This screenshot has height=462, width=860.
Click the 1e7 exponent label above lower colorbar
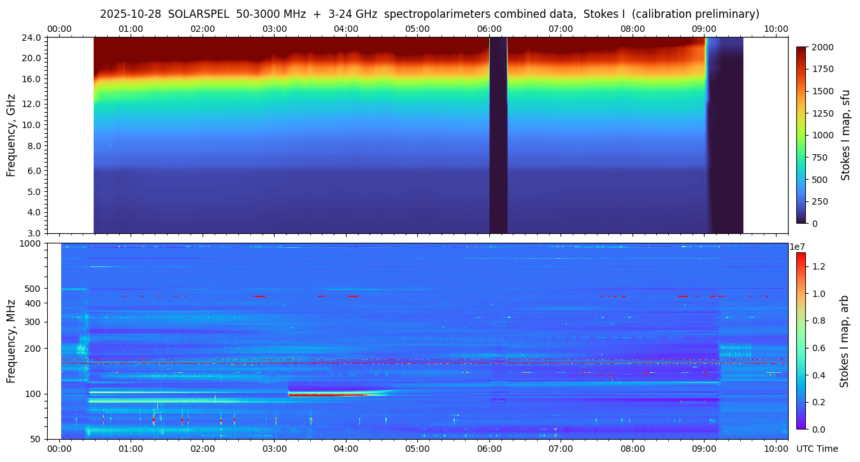(x=798, y=247)
